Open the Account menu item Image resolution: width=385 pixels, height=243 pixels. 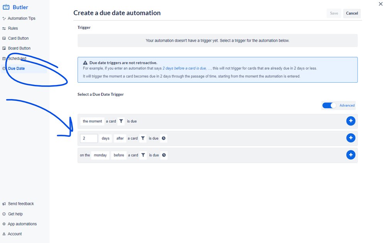point(15,234)
